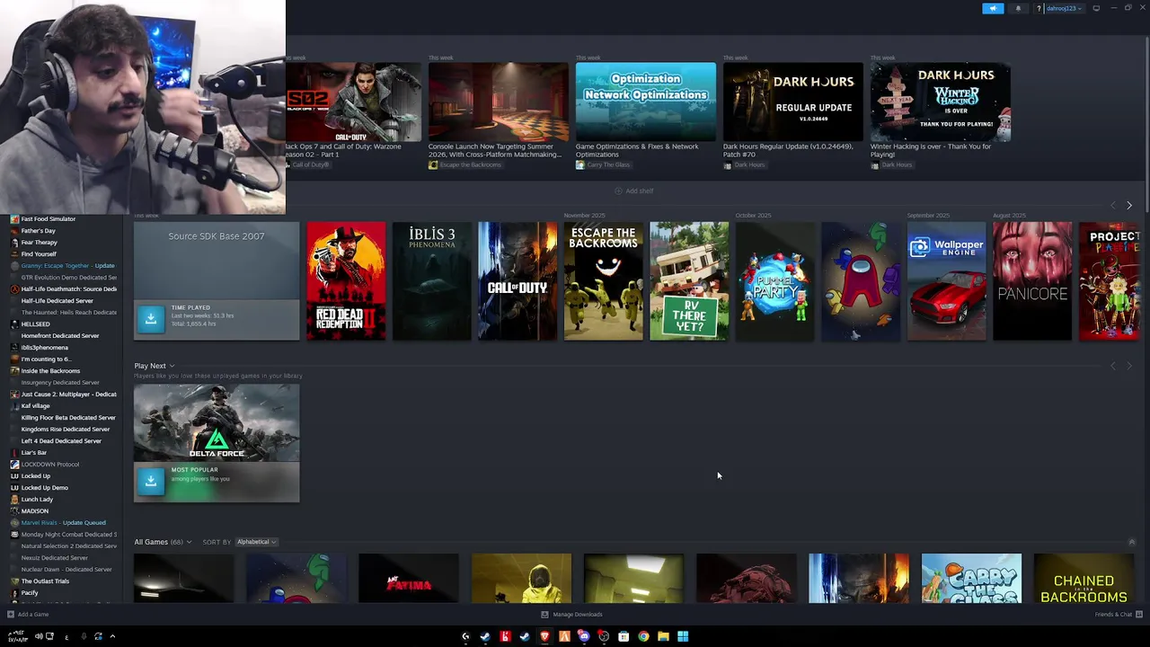Open the RV There Yet? cover
The height and width of the screenshot is (647, 1150).
point(689,281)
